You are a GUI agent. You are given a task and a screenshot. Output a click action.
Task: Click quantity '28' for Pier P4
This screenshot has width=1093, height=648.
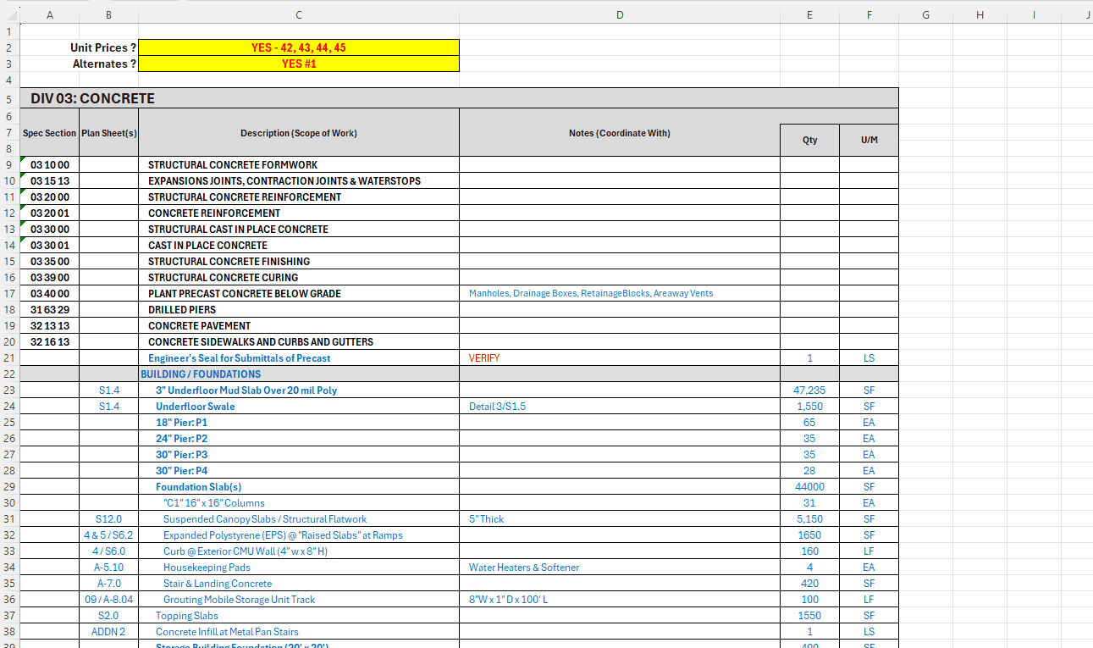point(810,470)
